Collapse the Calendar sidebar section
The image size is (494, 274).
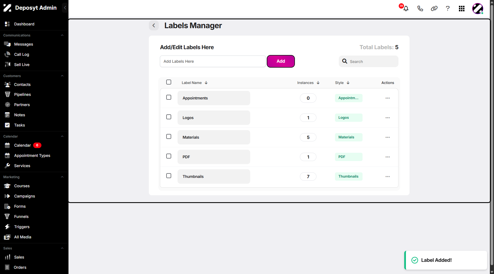(x=62, y=136)
